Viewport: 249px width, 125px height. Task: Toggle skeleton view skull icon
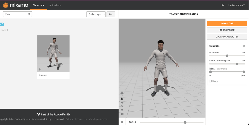coord(122,93)
